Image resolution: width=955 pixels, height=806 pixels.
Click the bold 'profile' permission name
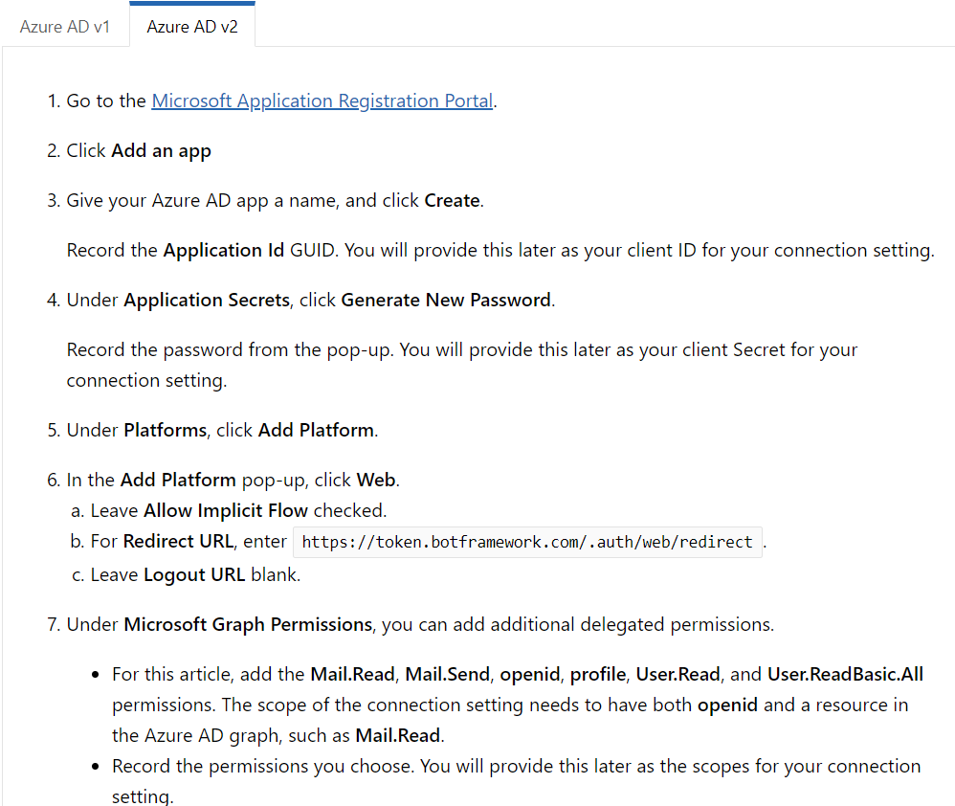pyautogui.click(x=598, y=675)
